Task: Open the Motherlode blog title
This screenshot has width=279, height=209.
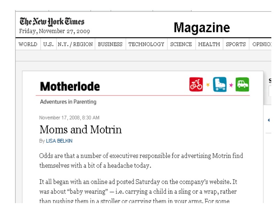Action: [70, 87]
